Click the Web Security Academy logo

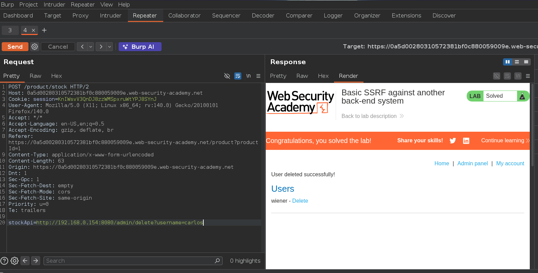[x=300, y=102]
